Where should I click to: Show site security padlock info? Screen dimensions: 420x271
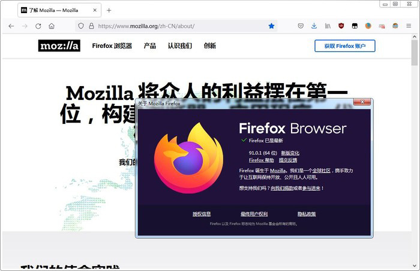click(x=91, y=26)
